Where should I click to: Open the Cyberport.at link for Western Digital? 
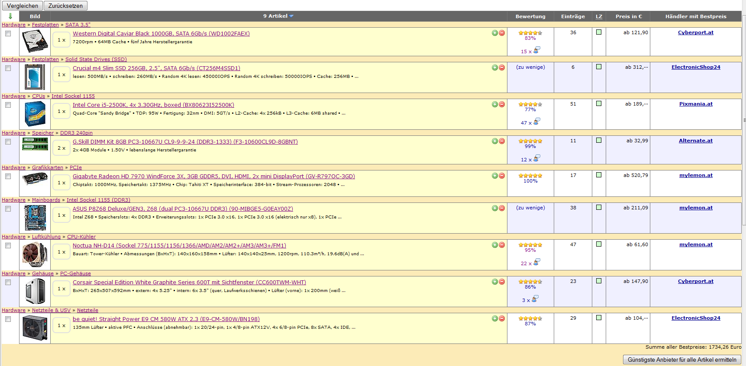click(695, 32)
